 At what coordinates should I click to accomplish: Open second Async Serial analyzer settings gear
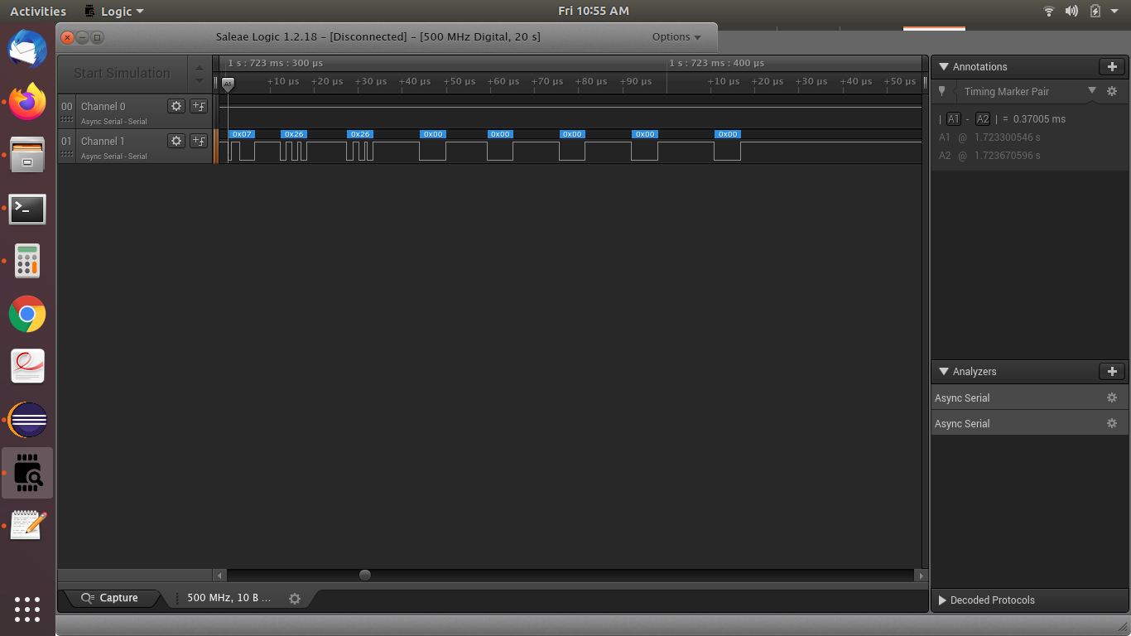coord(1112,423)
